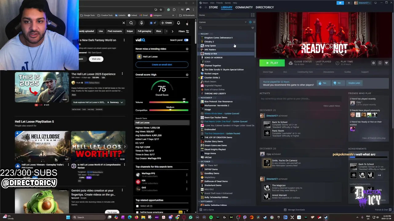Check the hell let loose americans checkbox
This screenshot has width=394, height=221.
[137, 212]
